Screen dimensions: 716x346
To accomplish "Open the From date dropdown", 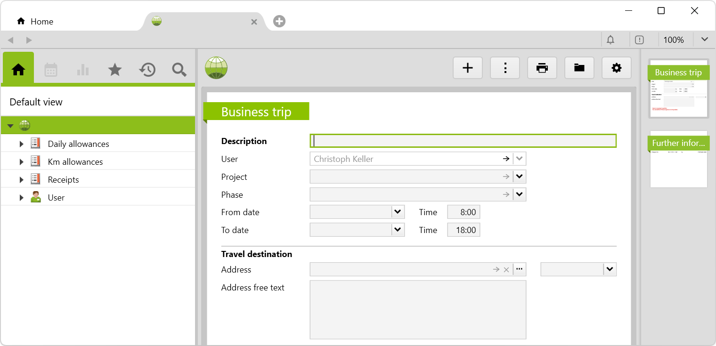I will point(398,212).
